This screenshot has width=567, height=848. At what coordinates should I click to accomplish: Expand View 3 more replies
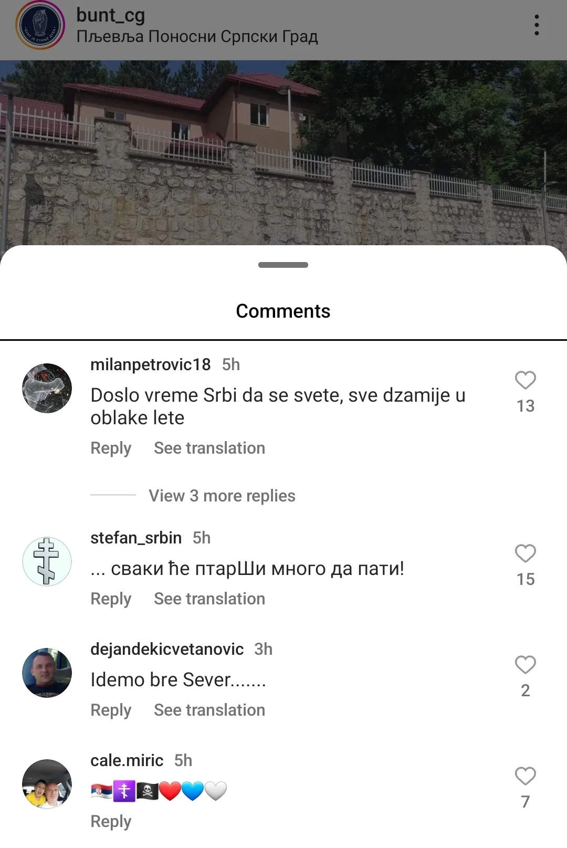(x=222, y=496)
